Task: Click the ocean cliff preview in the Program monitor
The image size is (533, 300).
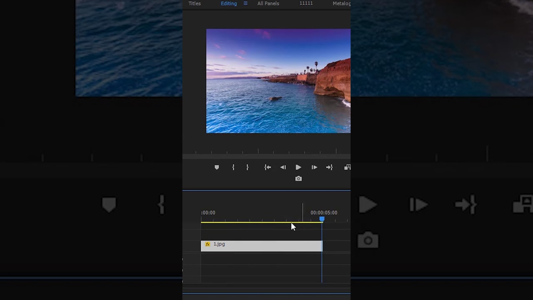Action: pyautogui.click(x=278, y=81)
